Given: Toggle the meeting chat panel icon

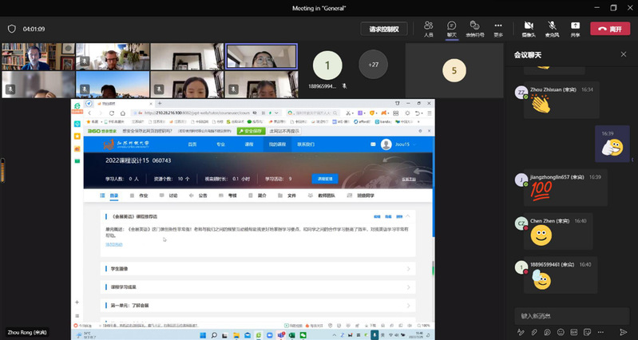Looking at the screenshot, I should click(x=452, y=28).
